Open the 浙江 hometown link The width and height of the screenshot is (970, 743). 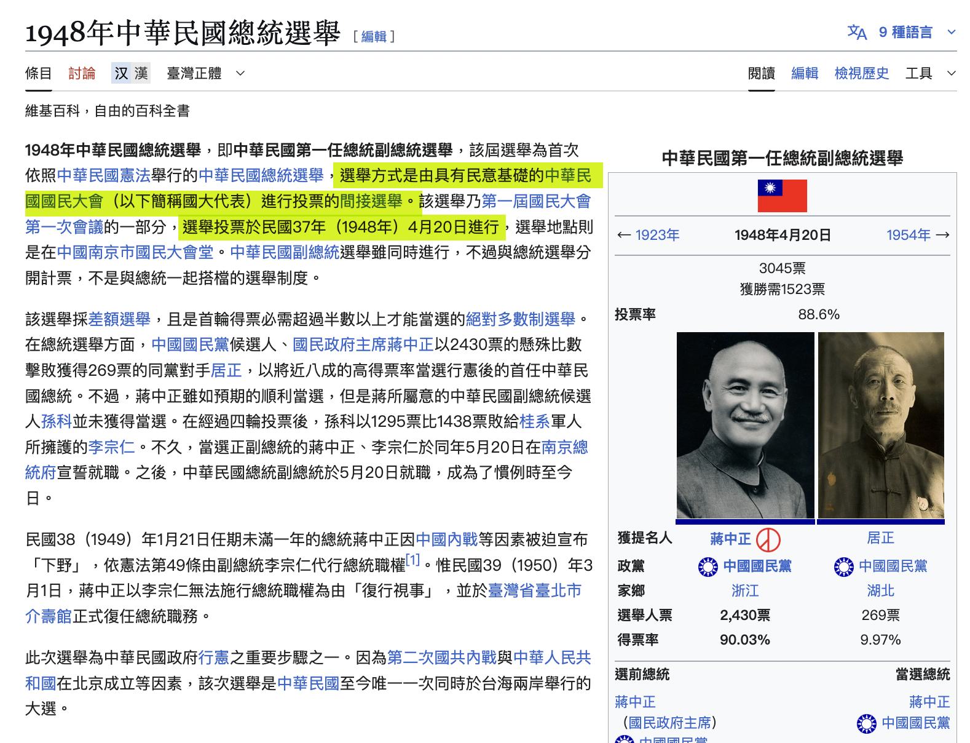coord(745,590)
